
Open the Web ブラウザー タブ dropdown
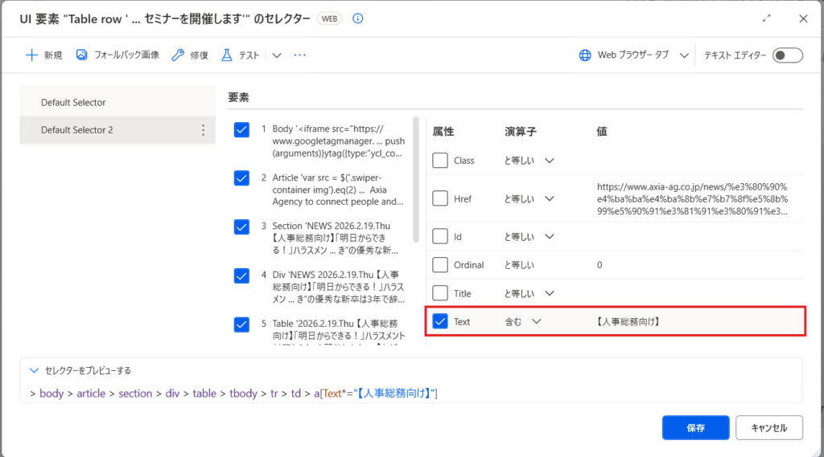click(x=684, y=55)
